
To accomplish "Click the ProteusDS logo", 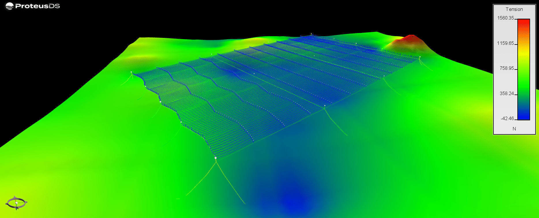I will (33, 6).
